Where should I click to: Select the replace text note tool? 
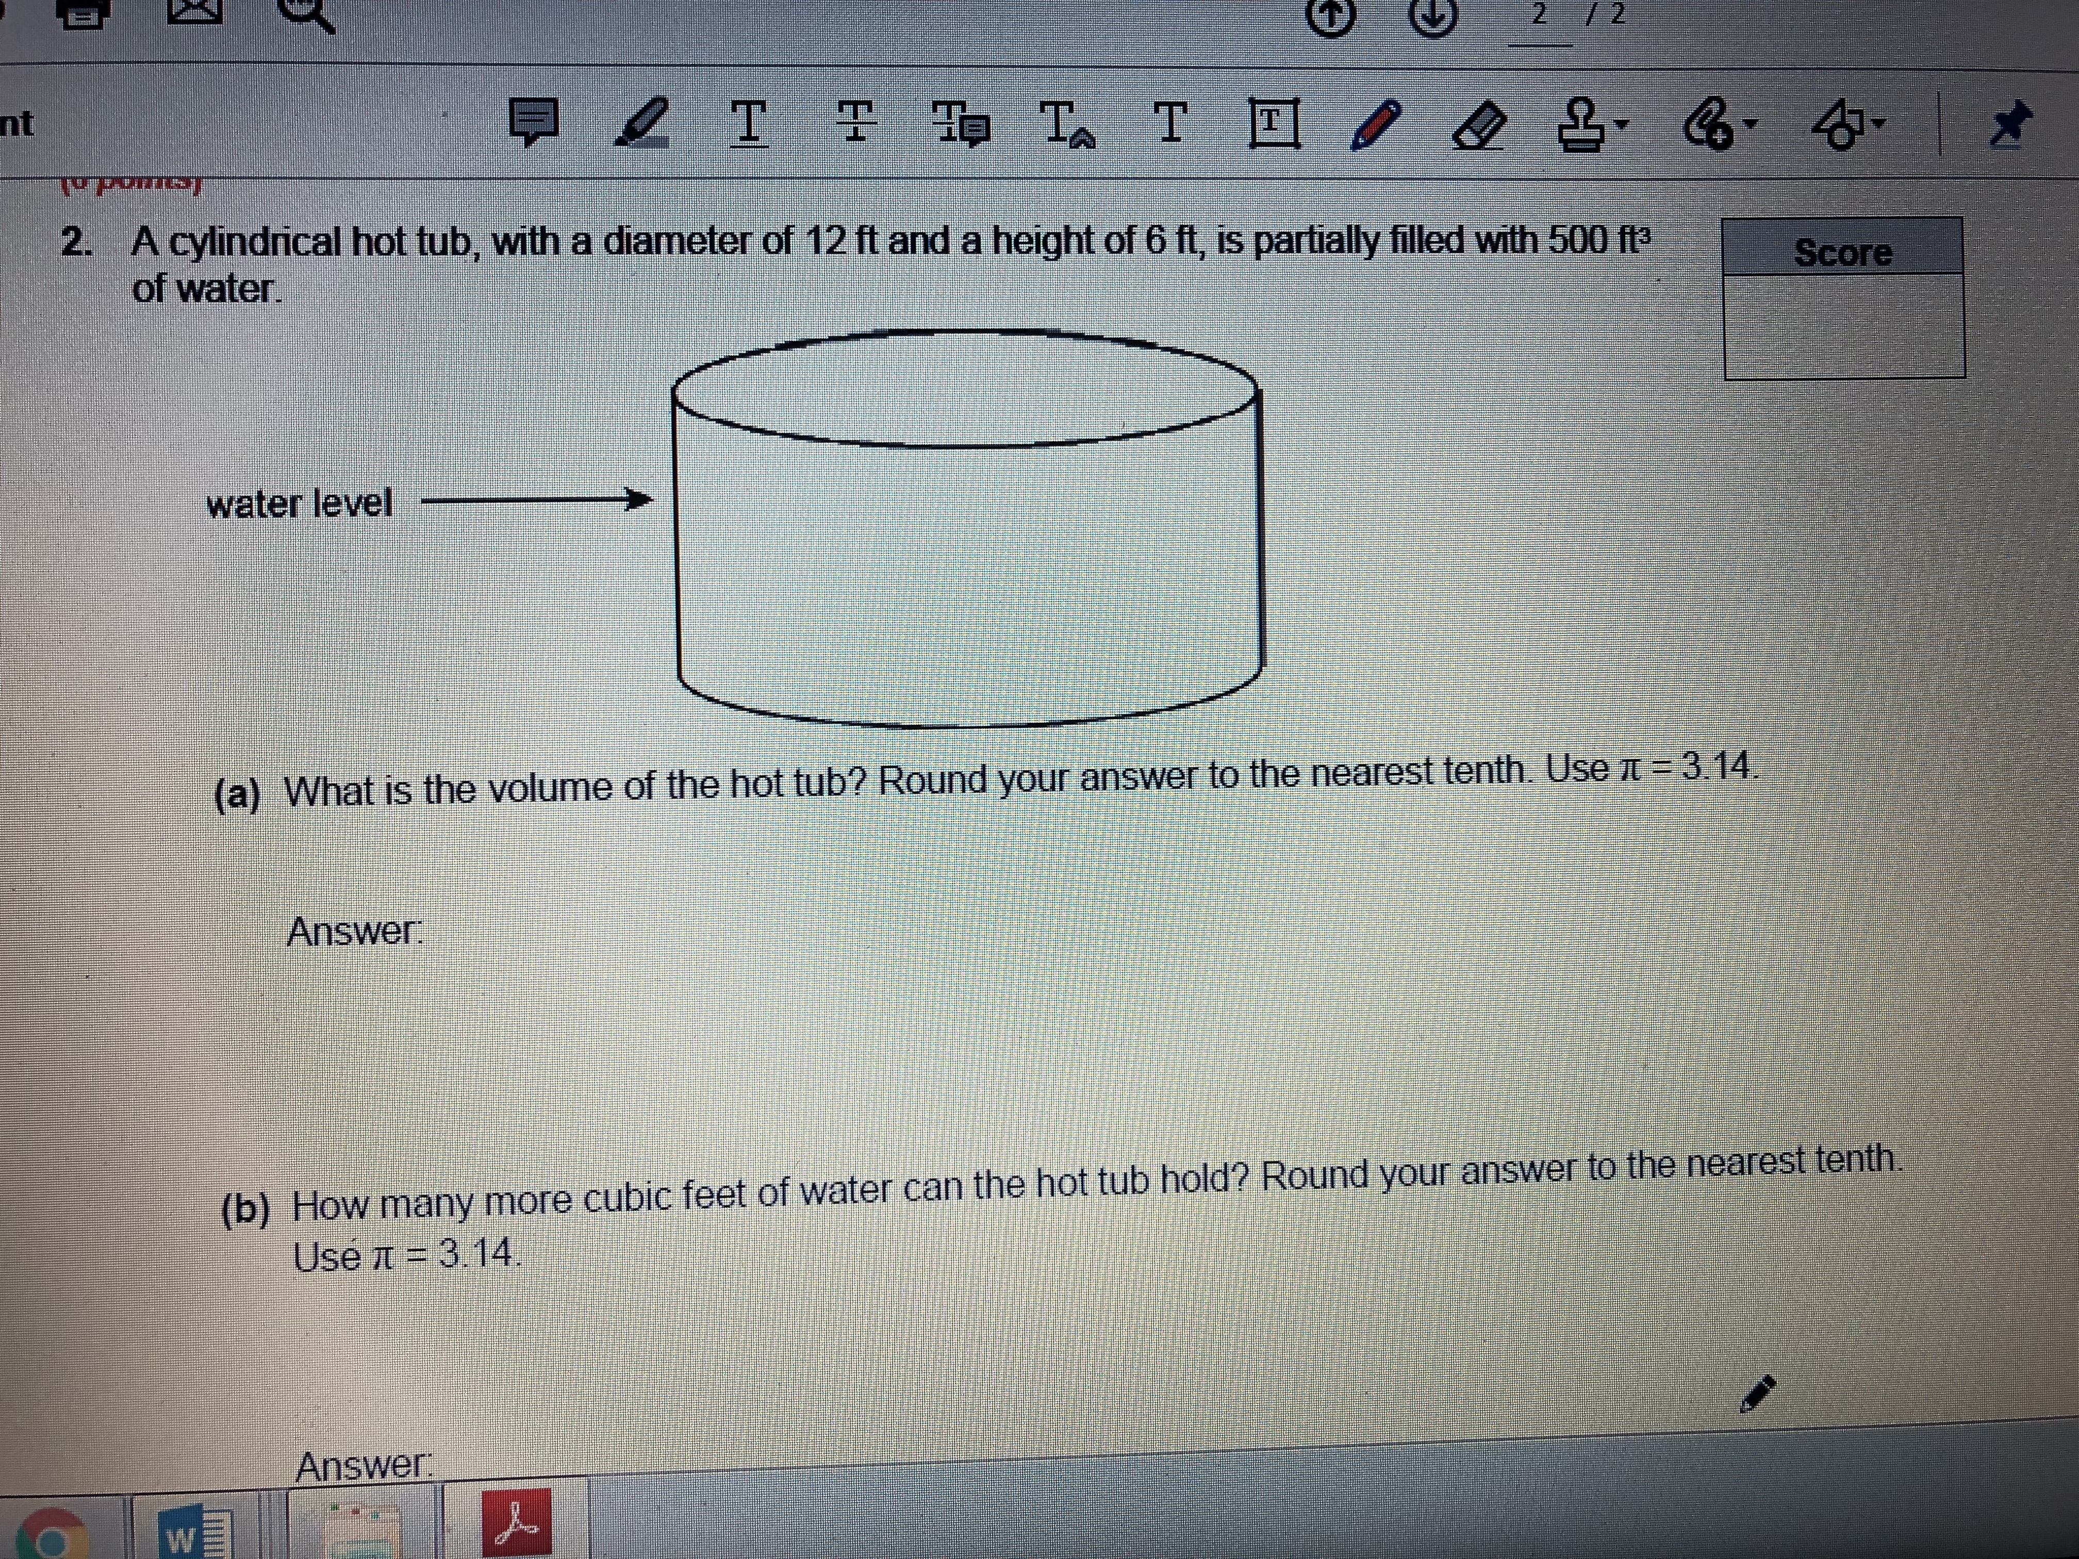961,125
